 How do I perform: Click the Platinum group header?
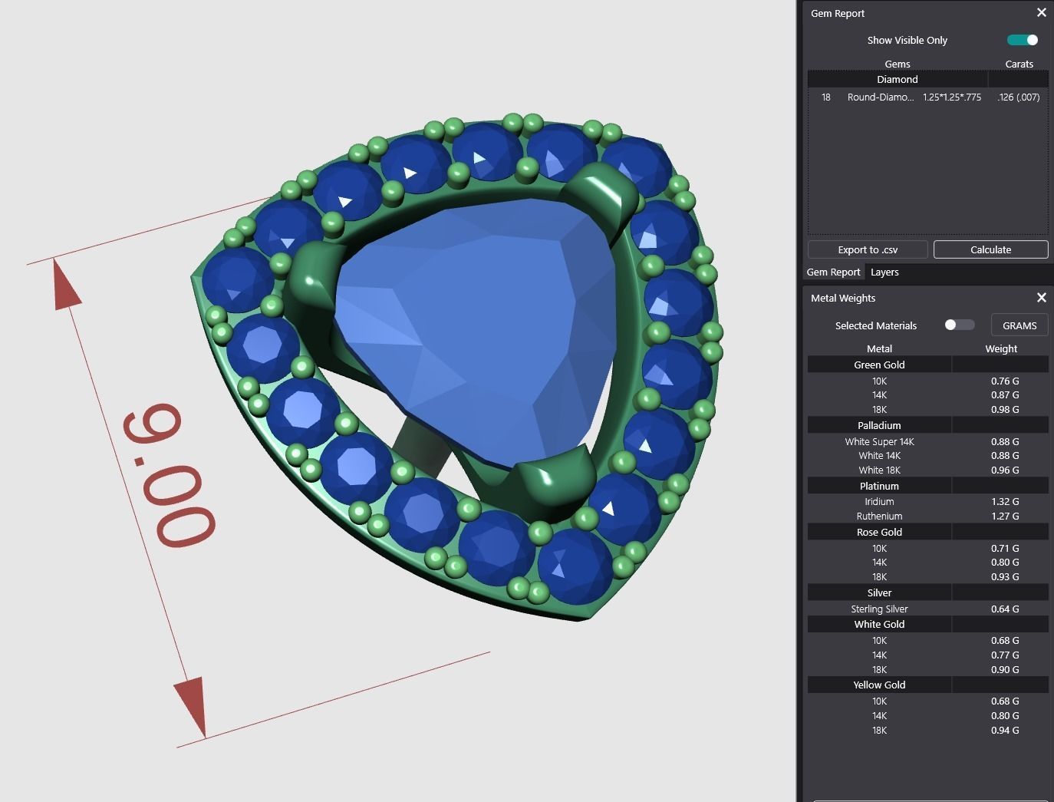pyautogui.click(x=879, y=486)
